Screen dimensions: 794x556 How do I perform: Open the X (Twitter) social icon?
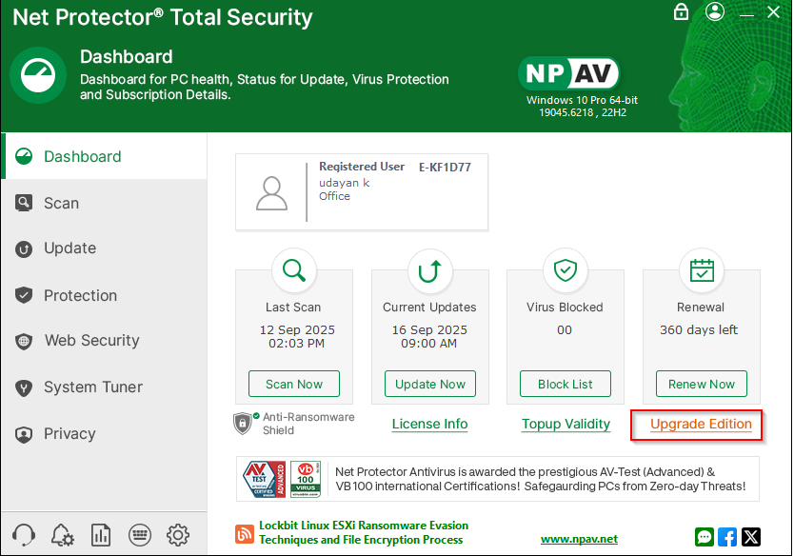click(x=750, y=536)
